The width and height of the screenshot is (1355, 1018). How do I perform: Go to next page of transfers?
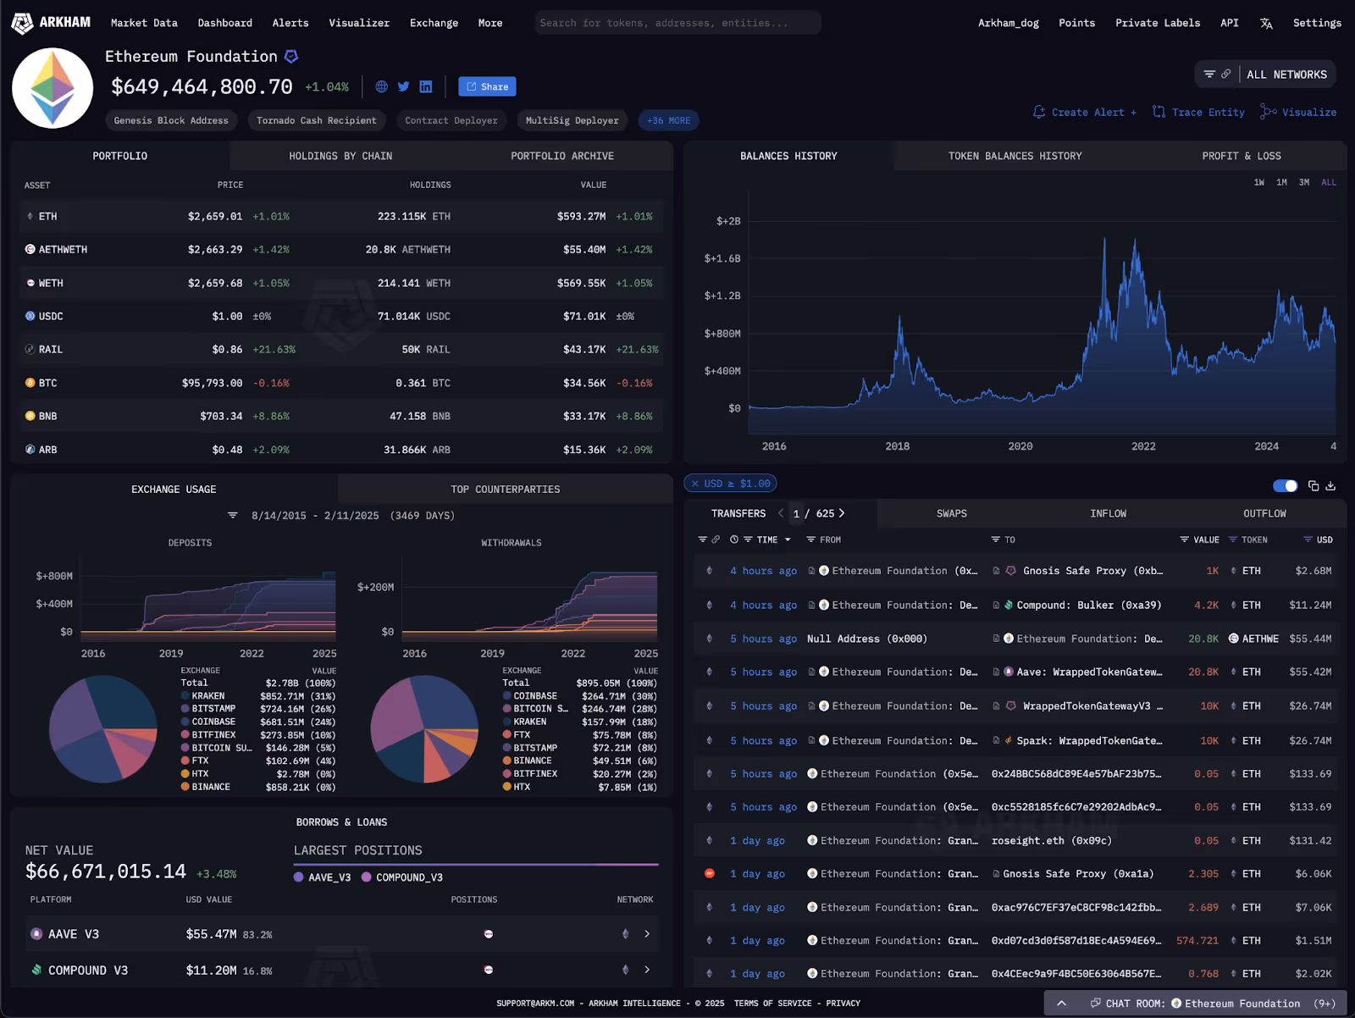841,513
